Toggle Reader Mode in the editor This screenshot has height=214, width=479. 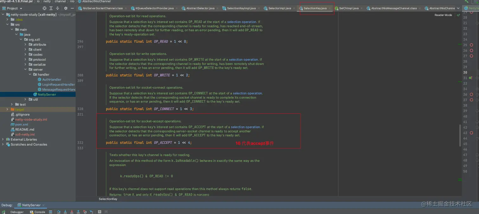443,15
